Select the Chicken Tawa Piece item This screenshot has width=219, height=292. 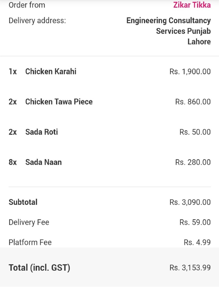tap(59, 102)
